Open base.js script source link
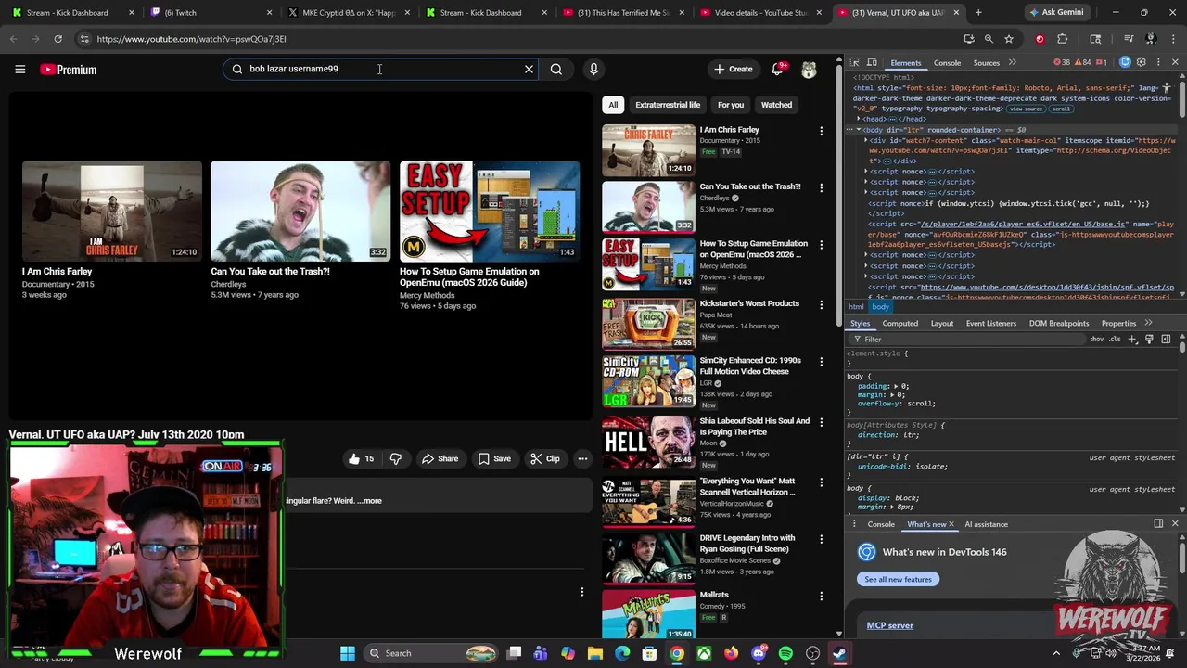This screenshot has height=668, width=1187. (1023, 224)
